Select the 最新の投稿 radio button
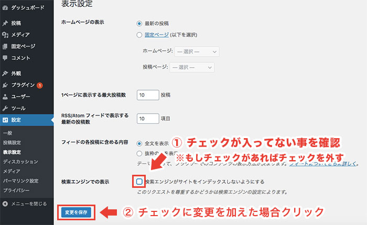 coord(139,24)
